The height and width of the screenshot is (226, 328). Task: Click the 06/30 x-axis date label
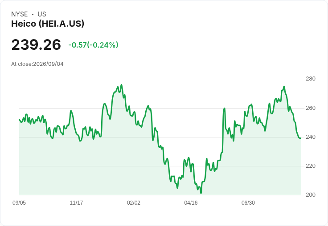[x=248, y=202]
